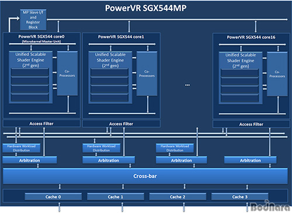Click the Cache 0 block
This screenshot has height=213, width=292.
tap(53, 197)
